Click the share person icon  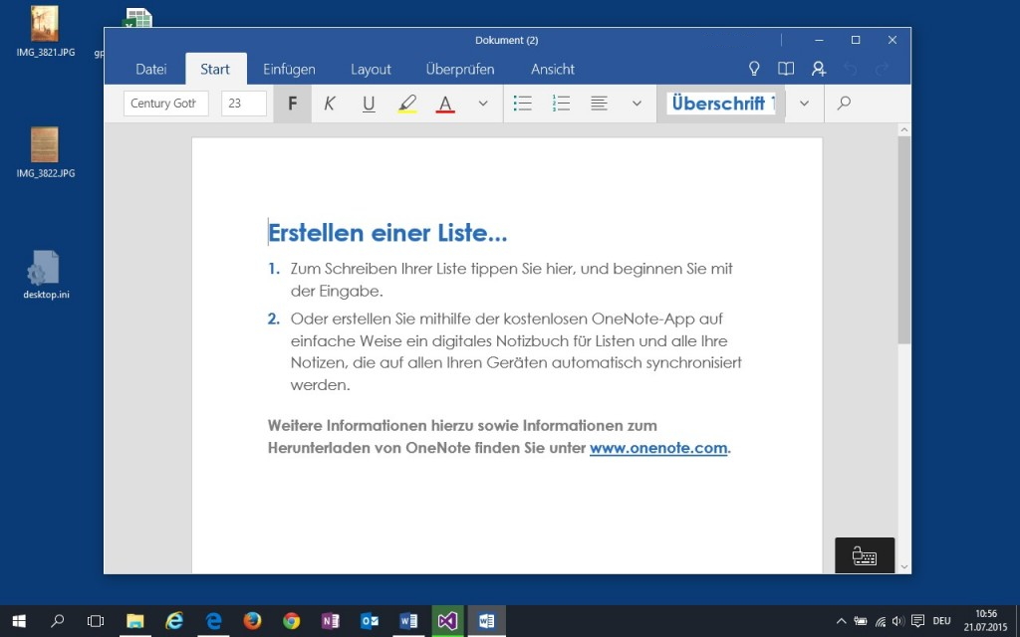click(818, 69)
